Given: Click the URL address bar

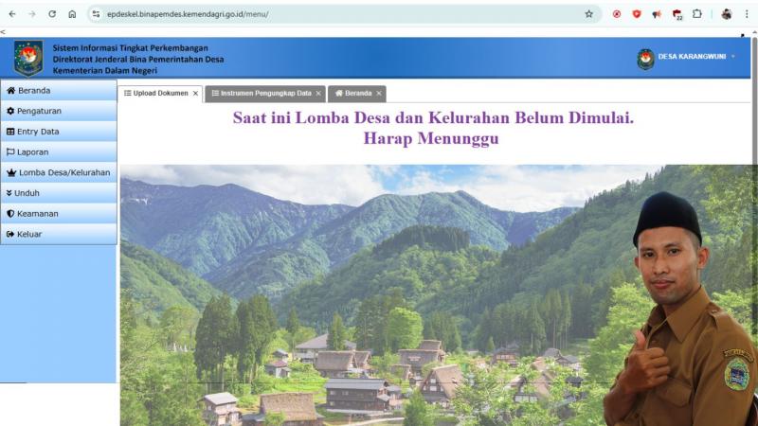Looking at the screenshot, I should coord(338,14).
